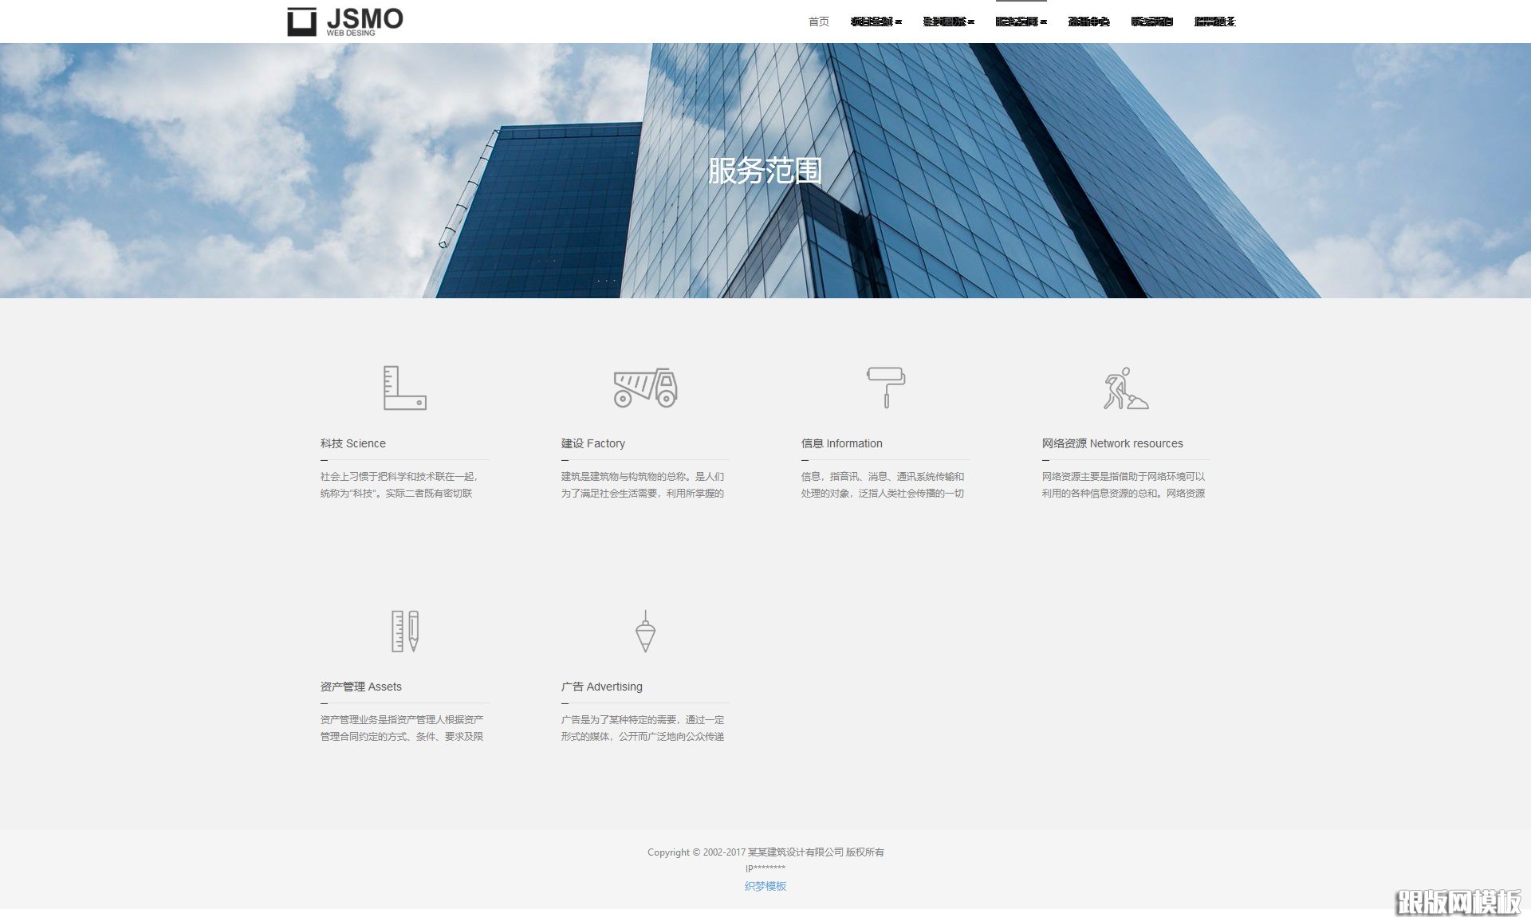
Task: Click the description starting 信息，指音讯、消息
Action: [x=883, y=485]
